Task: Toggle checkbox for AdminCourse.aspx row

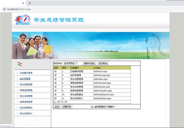Action: 56,83
